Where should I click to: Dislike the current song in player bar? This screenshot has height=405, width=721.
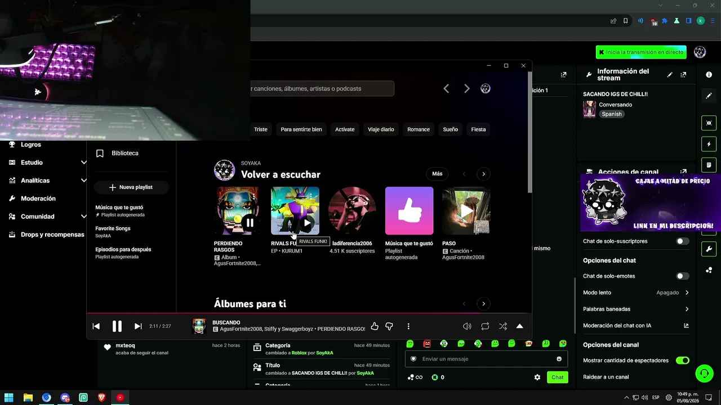[x=389, y=326]
